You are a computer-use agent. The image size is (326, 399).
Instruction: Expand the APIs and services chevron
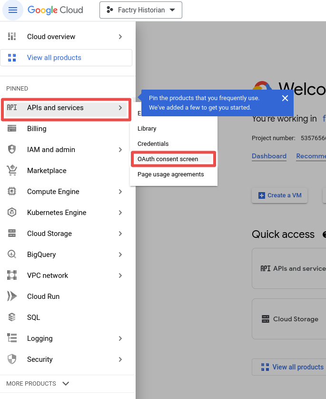120,108
